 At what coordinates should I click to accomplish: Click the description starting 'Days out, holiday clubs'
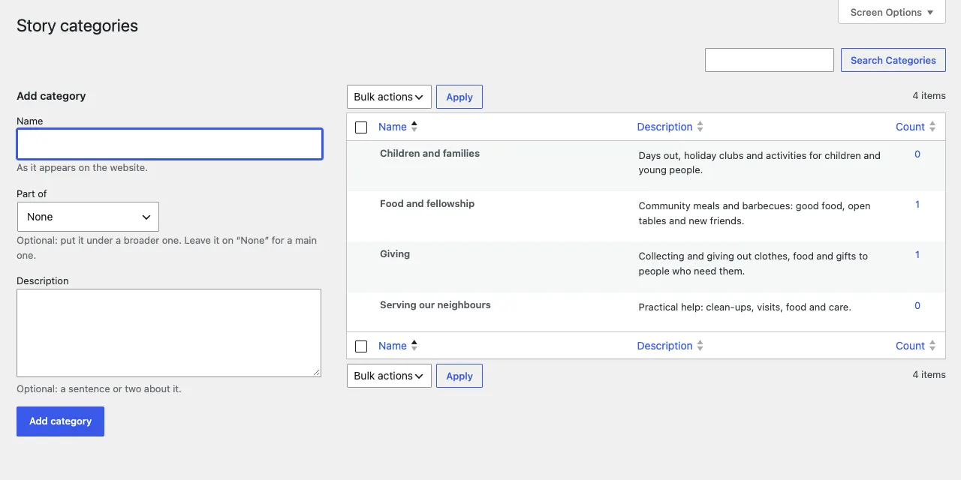point(759,163)
